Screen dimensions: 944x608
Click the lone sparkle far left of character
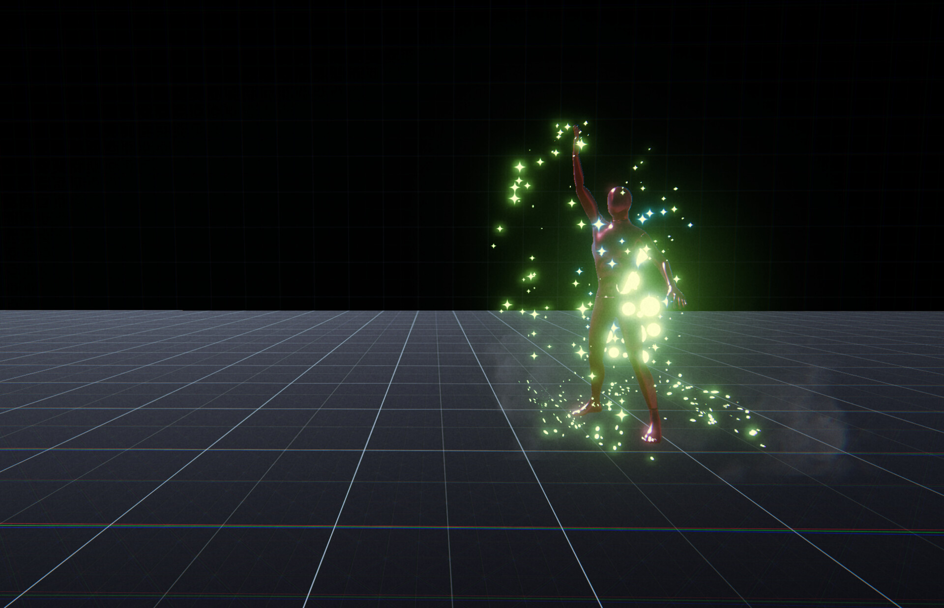500,229
